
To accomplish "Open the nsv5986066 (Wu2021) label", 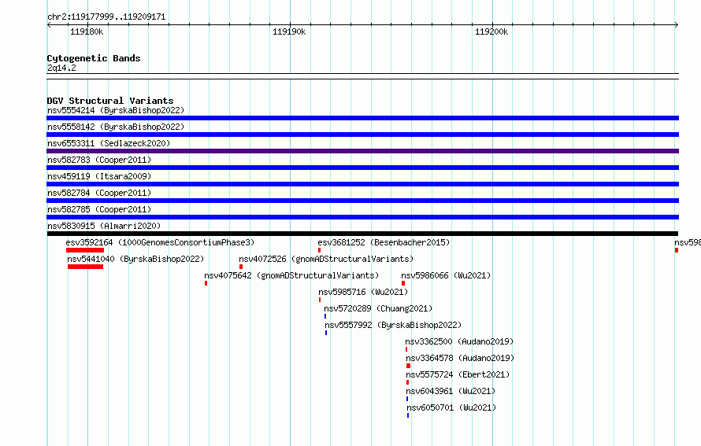I will tap(446, 275).
